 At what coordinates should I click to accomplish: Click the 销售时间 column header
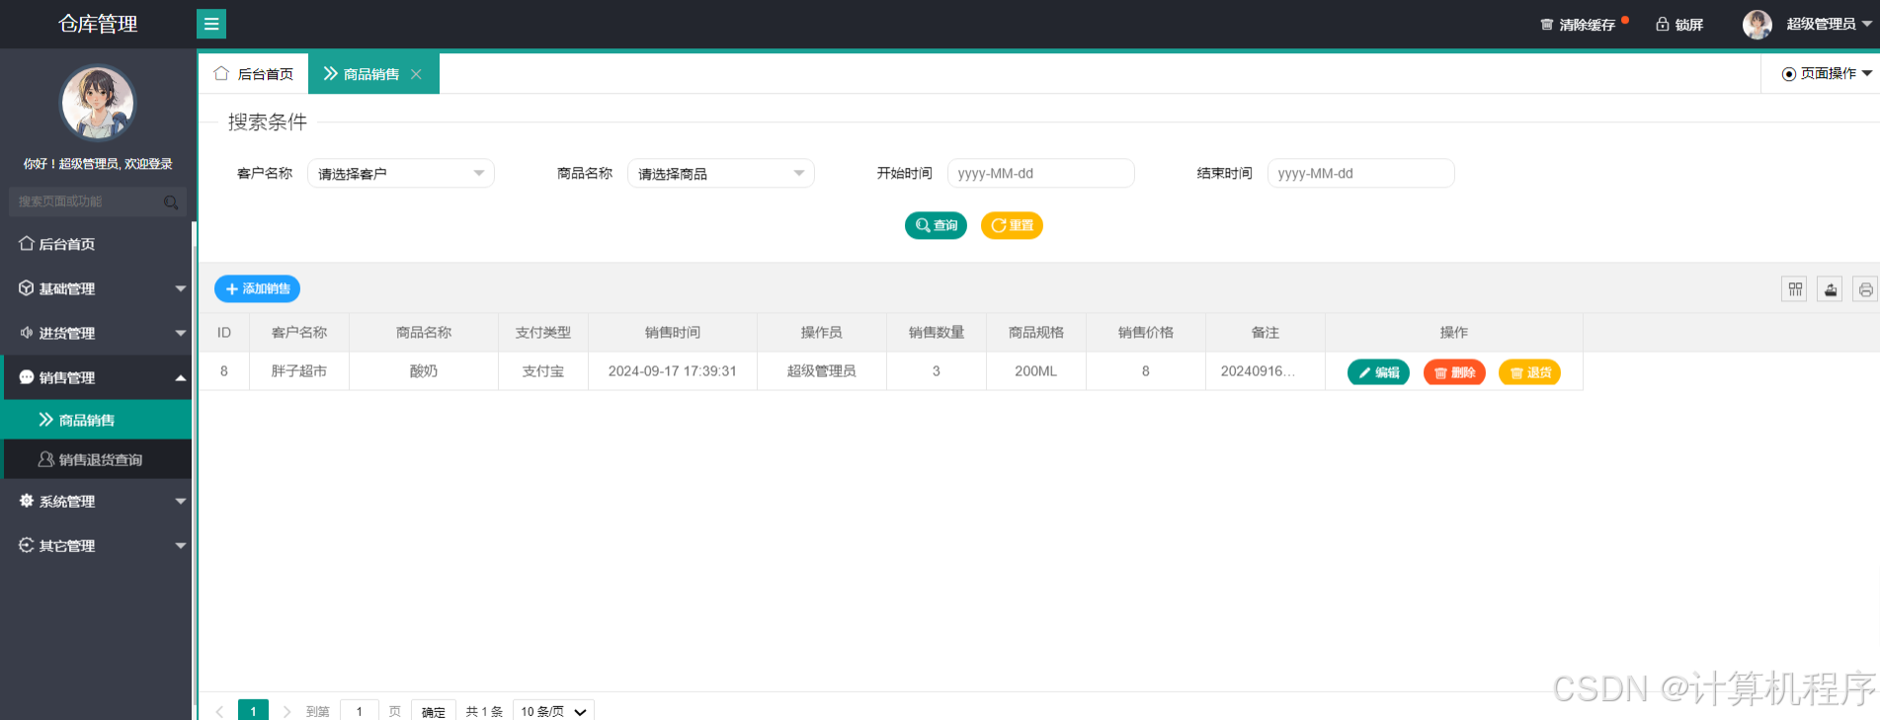tap(673, 333)
